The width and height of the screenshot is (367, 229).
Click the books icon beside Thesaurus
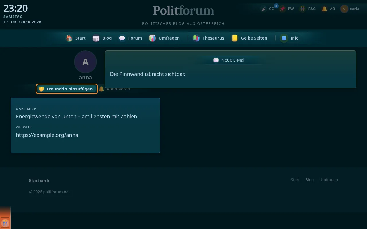196,38
